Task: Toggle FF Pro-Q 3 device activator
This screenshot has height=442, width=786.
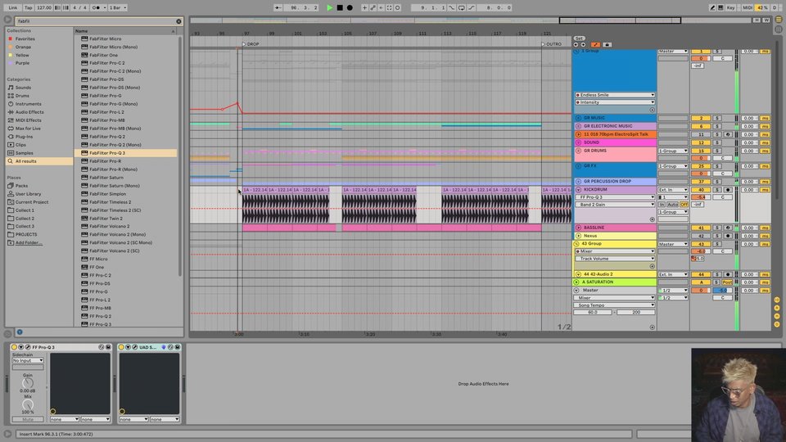Action: tap(14, 347)
